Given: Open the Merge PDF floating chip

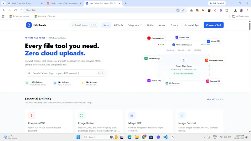Looking at the screenshot, I should click(x=214, y=41).
